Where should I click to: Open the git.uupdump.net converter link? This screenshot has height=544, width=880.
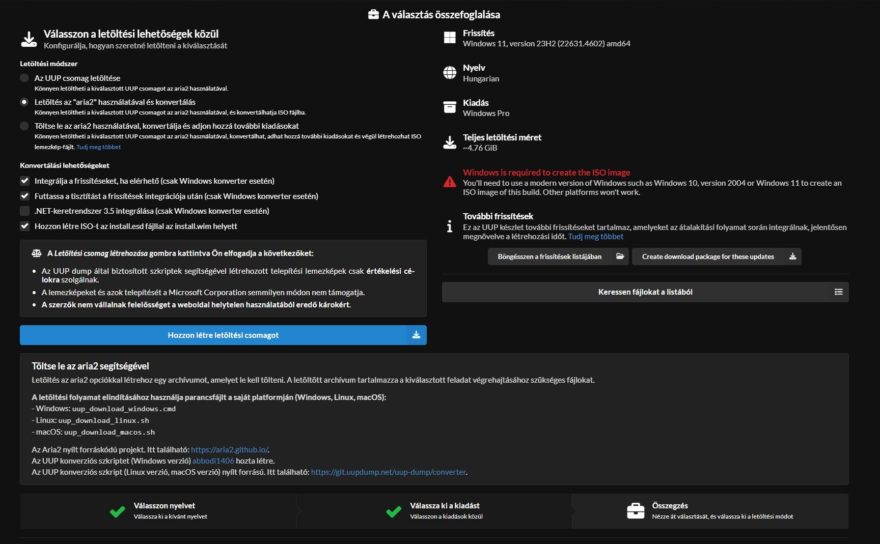tap(388, 472)
